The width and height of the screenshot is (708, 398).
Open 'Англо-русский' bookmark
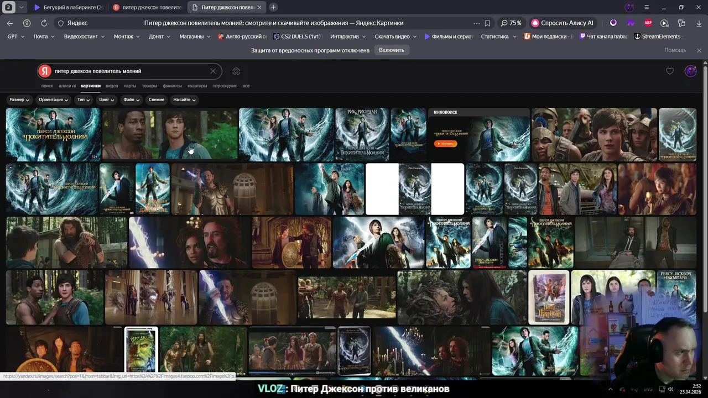[243, 36]
